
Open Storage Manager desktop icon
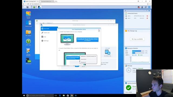click(28, 52)
